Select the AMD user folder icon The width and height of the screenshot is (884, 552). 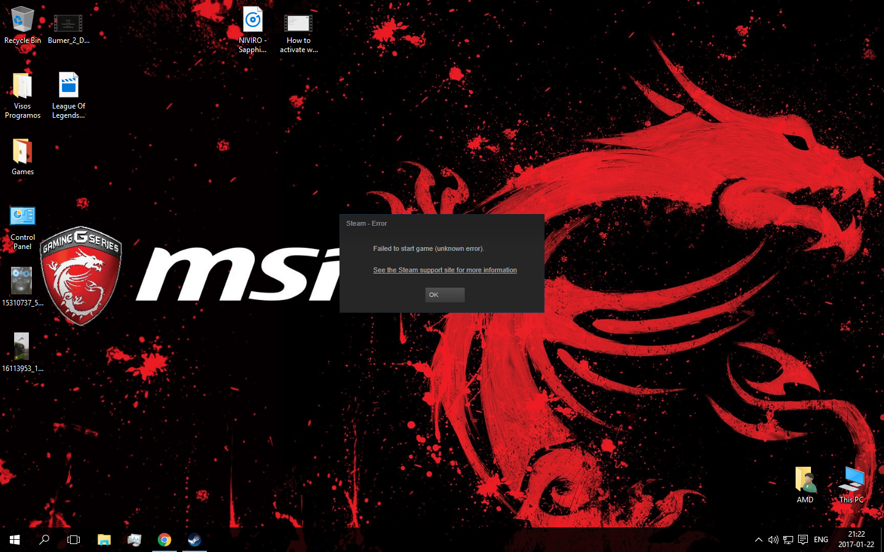click(x=805, y=485)
